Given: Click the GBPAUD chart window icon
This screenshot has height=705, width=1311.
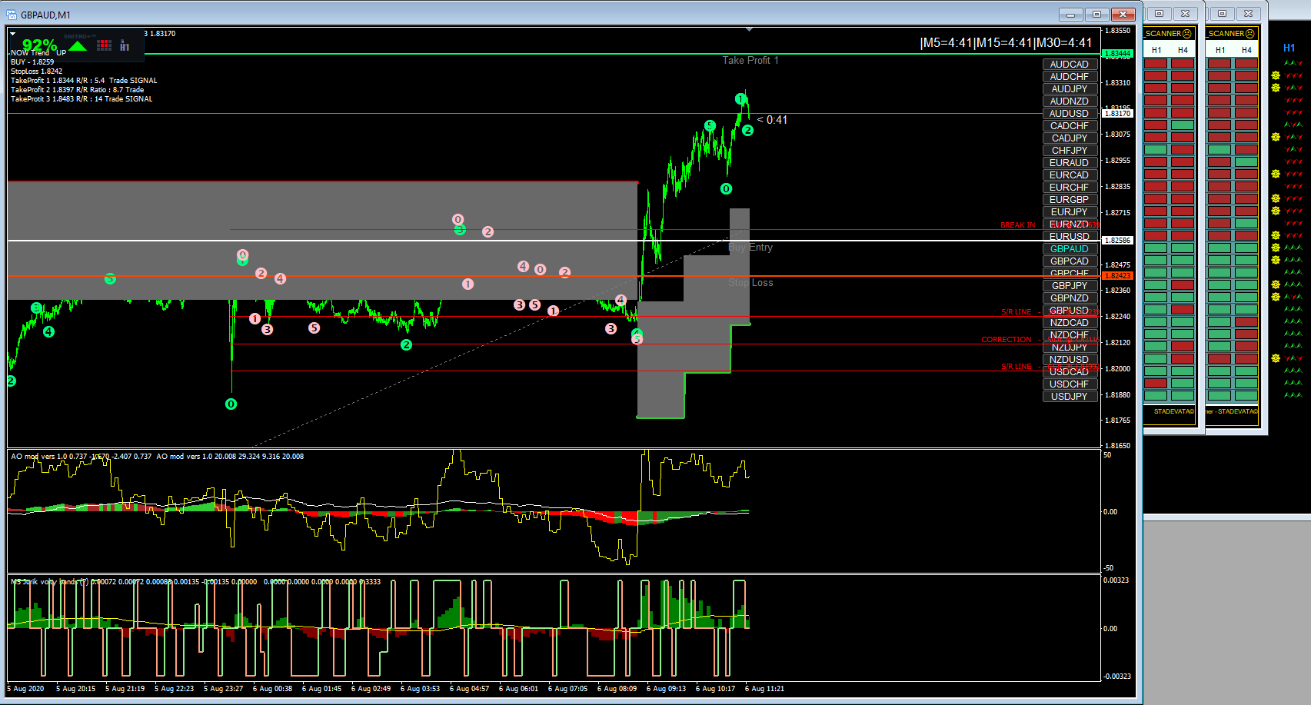Looking at the screenshot, I should pyautogui.click(x=12, y=15).
